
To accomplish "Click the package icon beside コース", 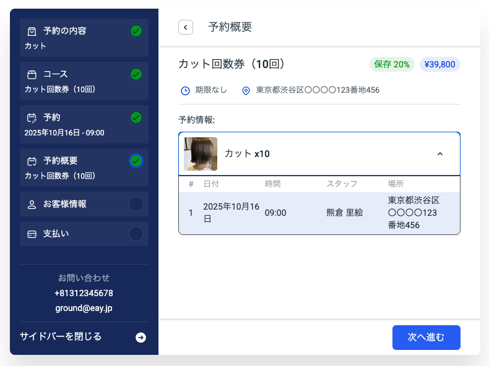I will pyautogui.click(x=32, y=74).
